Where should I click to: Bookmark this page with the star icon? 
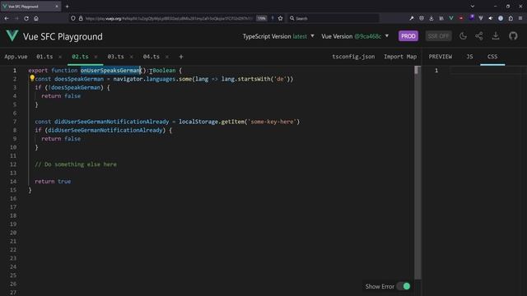pos(280,18)
